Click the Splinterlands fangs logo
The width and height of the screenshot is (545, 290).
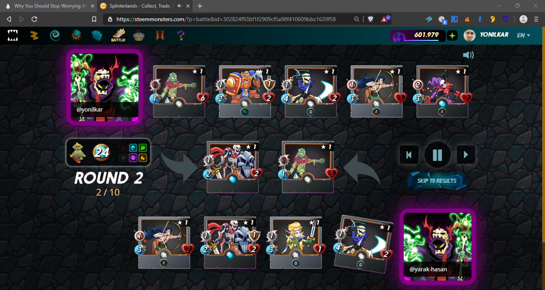(13, 36)
